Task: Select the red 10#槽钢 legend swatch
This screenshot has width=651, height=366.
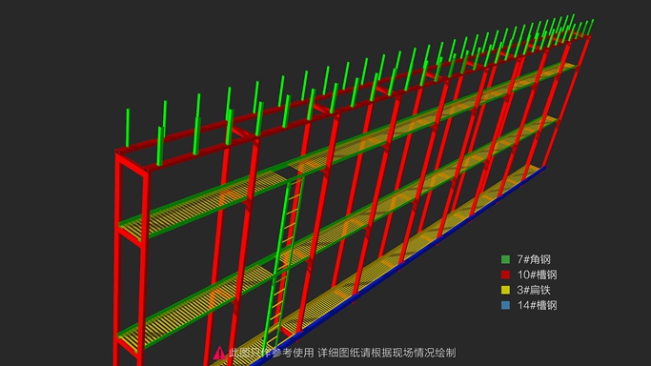Action: (505, 274)
